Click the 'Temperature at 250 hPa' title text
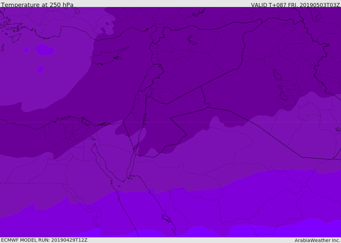The height and width of the screenshot is (243, 341). 37,5
